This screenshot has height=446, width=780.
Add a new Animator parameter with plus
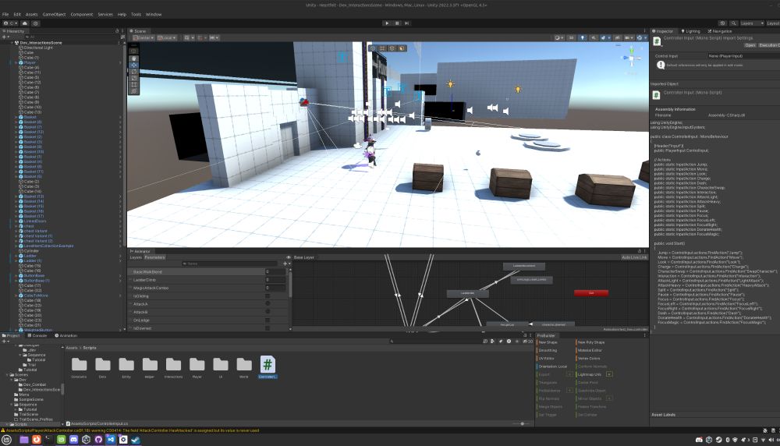click(x=285, y=264)
